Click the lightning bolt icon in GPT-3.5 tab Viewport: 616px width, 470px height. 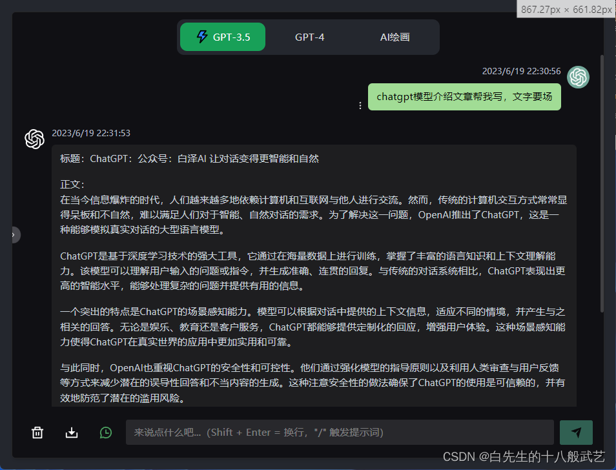202,37
